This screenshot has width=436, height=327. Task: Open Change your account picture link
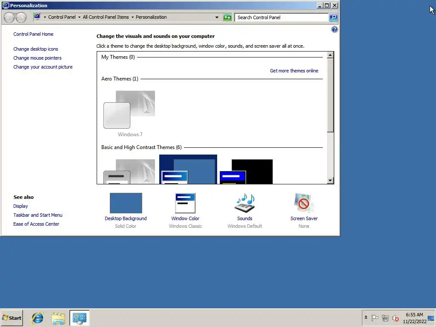43,67
